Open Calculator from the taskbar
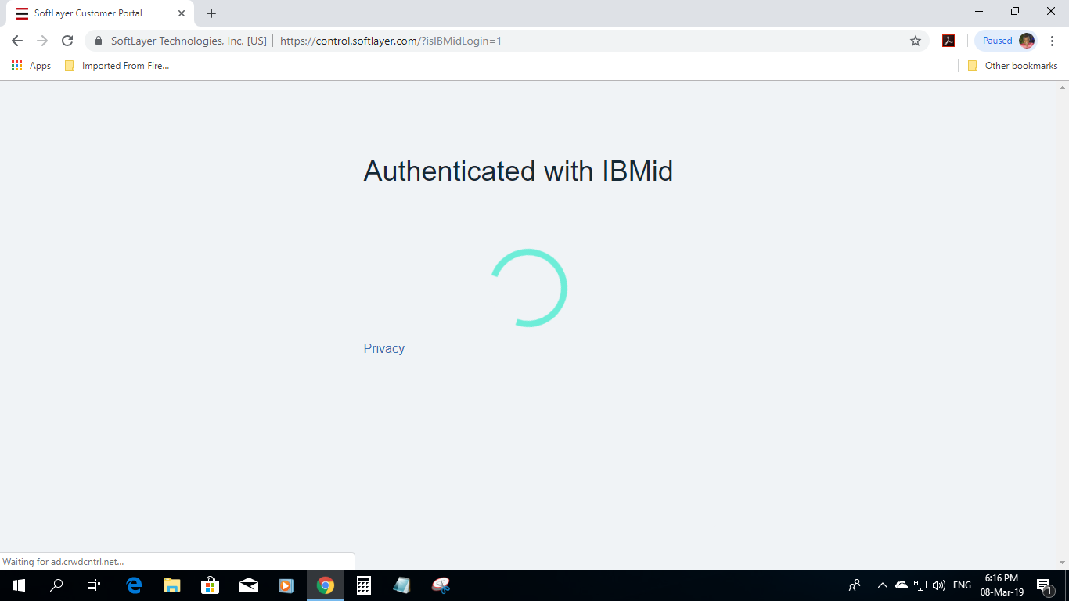Viewport: 1069px width, 601px height. click(364, 585)
